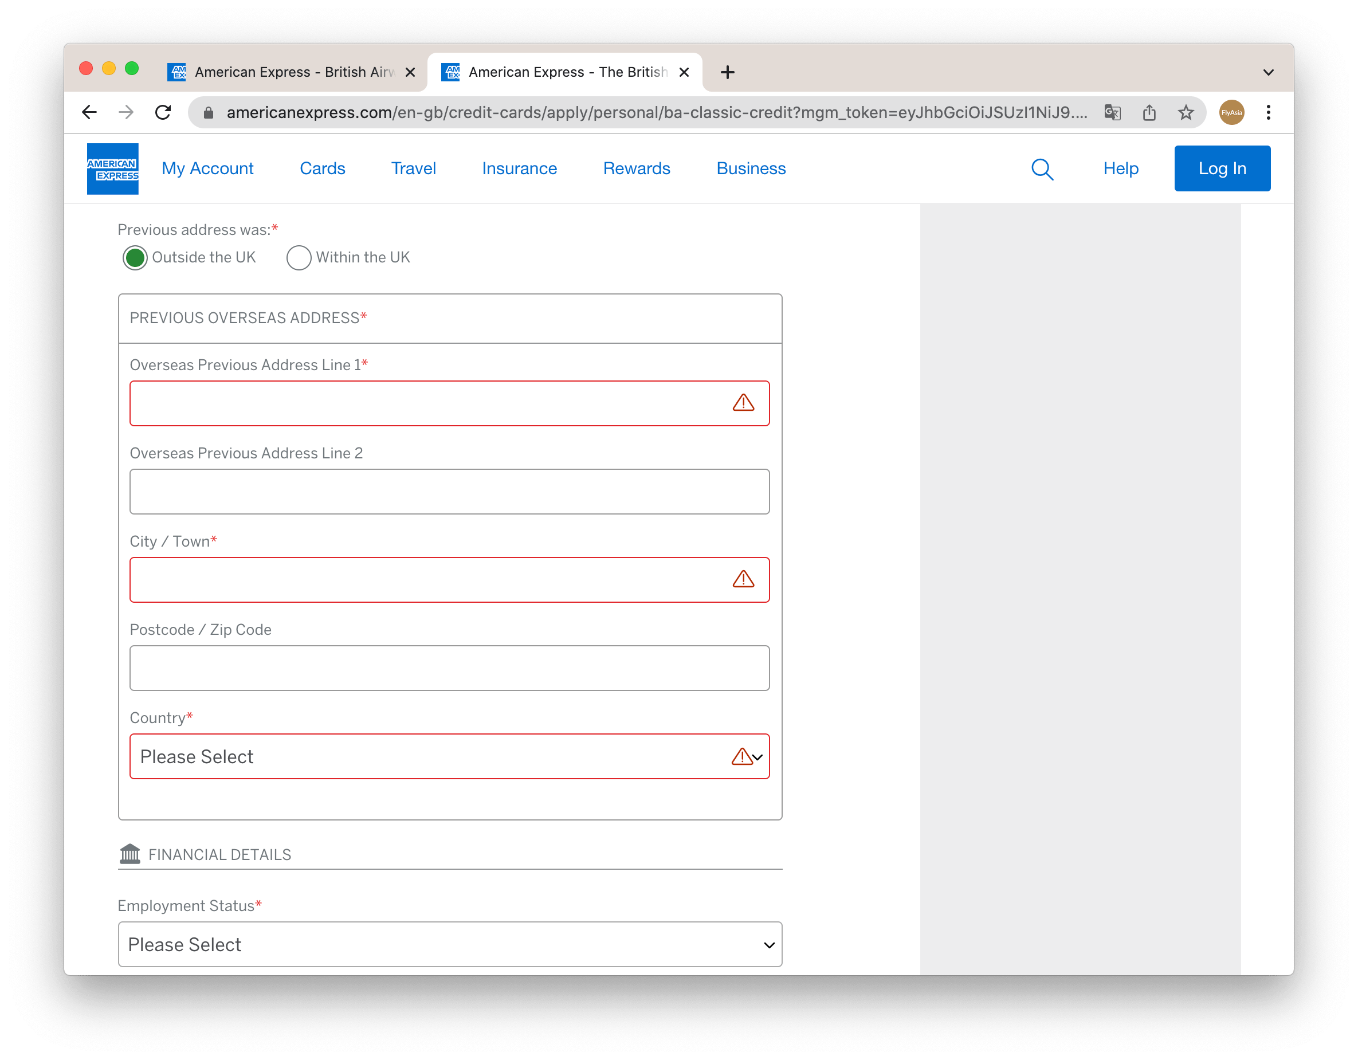Click the Log In button

(x=1222, y=168)
